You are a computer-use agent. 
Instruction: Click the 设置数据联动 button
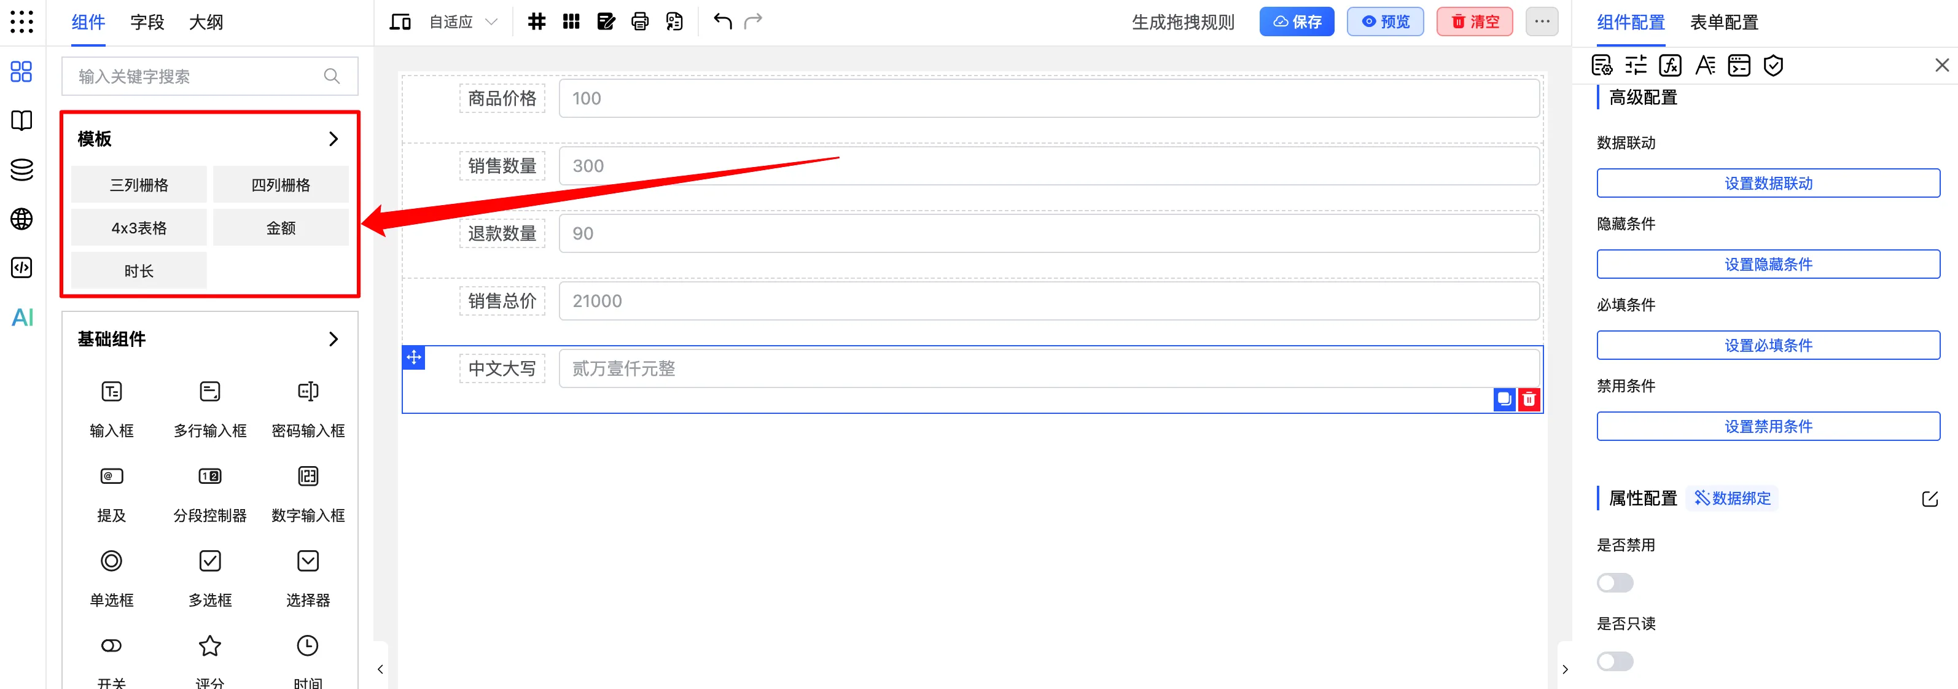[1768, 182]
